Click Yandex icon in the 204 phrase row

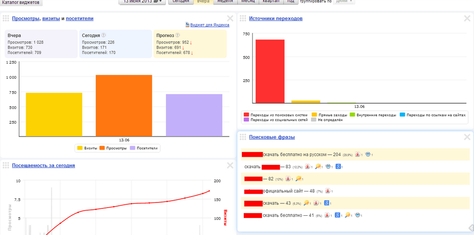tap(358, 154)
